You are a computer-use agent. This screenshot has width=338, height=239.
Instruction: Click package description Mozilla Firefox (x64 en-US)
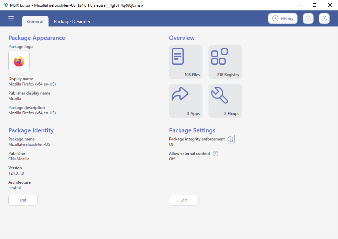(32, 113)
